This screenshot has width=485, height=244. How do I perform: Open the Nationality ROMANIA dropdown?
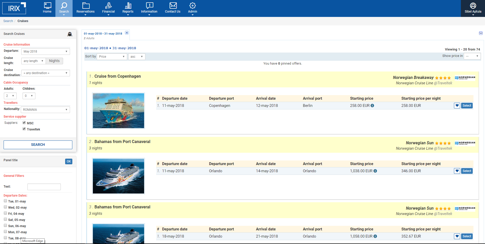(45, 110)
